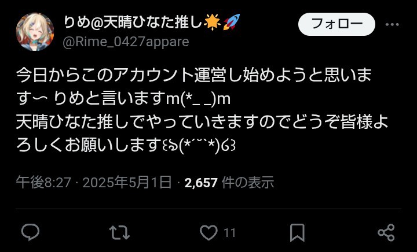Click the フォロー follow button

(x=336, y=24)
